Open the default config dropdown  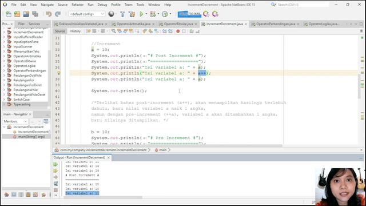coord(87,14)
